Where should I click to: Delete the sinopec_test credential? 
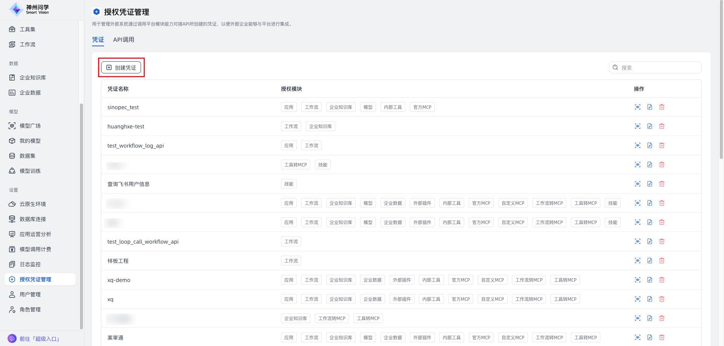point(662,107)
